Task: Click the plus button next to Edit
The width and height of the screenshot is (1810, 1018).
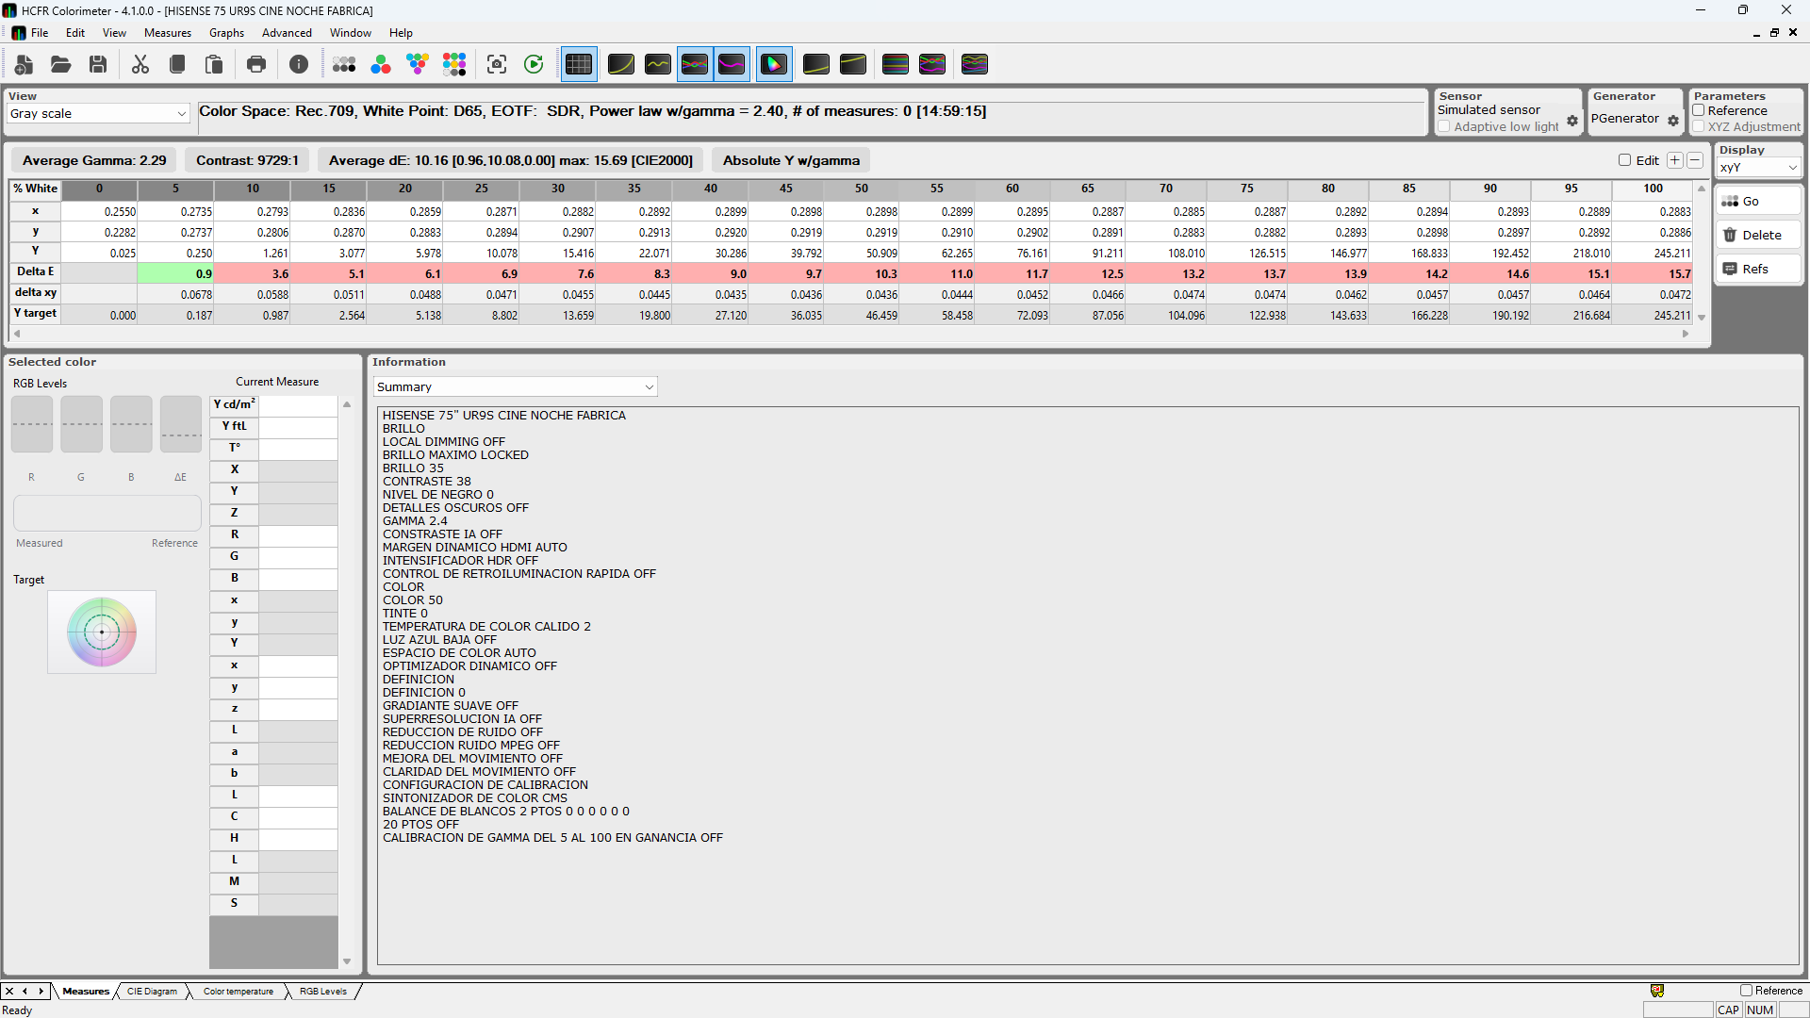Action: 1675,160
